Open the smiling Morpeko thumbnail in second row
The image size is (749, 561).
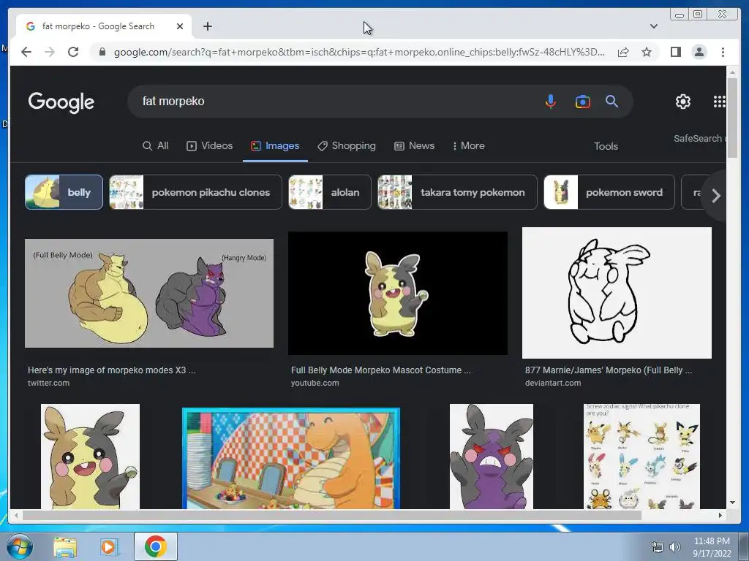click(x=90, y=457)
